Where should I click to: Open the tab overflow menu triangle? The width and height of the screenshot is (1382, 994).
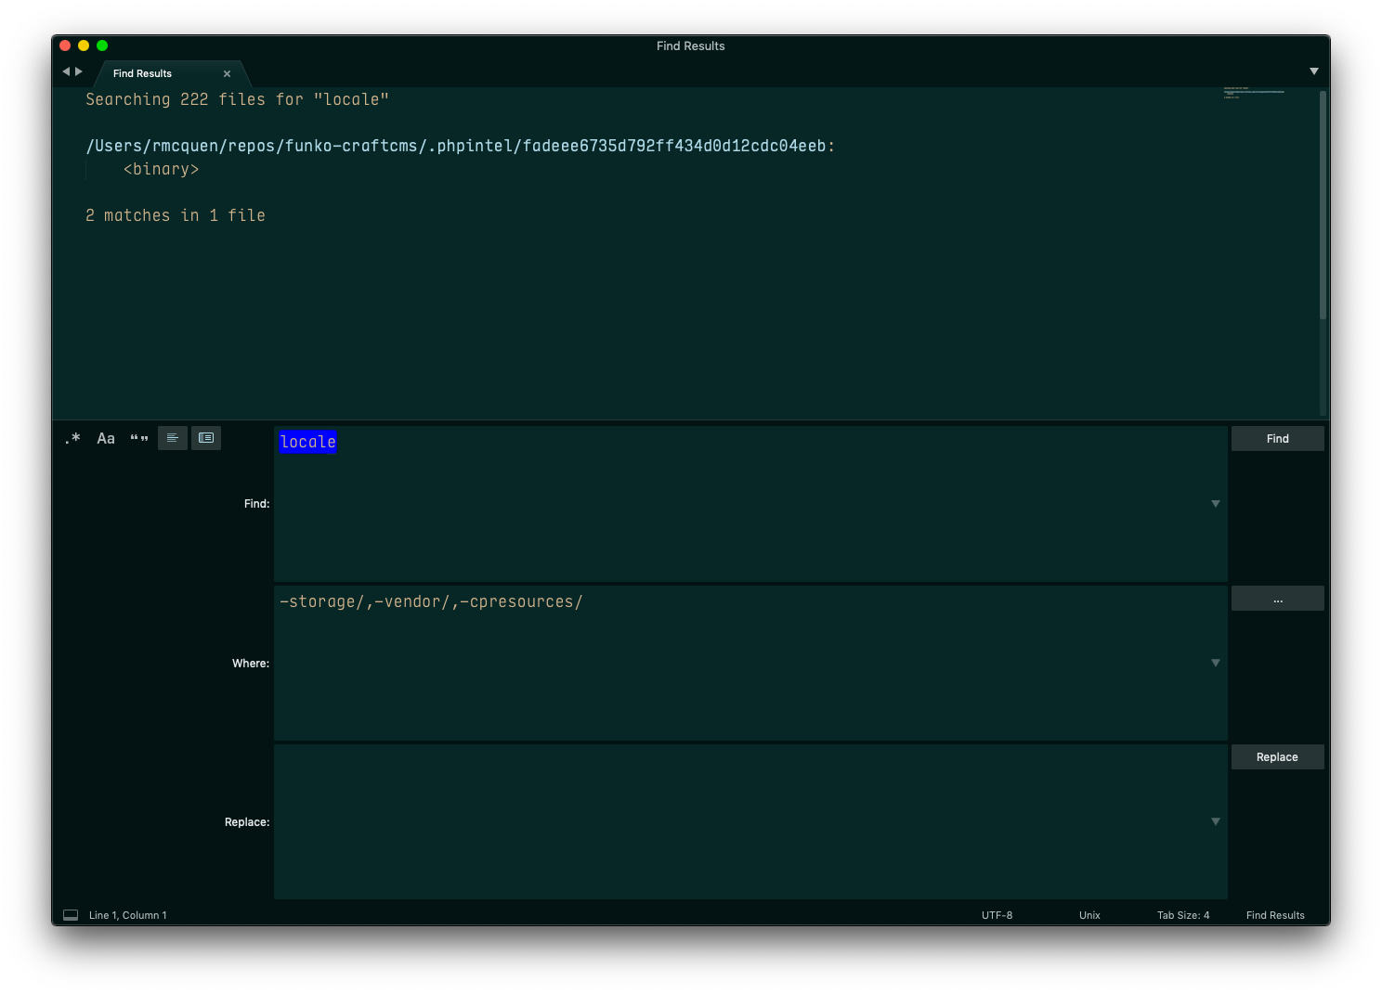(x=1313, y=70)
